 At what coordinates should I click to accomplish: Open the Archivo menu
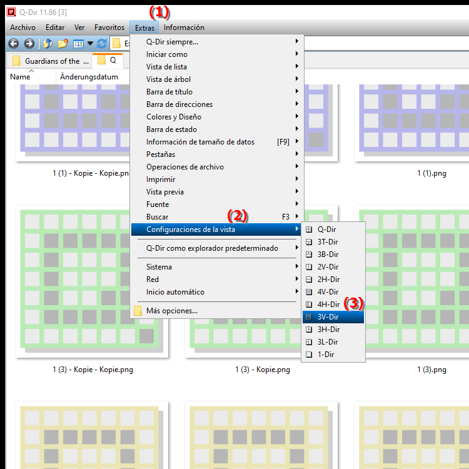pyautogui.click(x=23, y=28)
